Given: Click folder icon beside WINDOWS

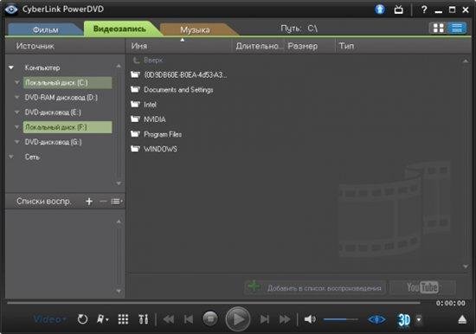Looking at the screenshot, I should click(x=135, y=149).
